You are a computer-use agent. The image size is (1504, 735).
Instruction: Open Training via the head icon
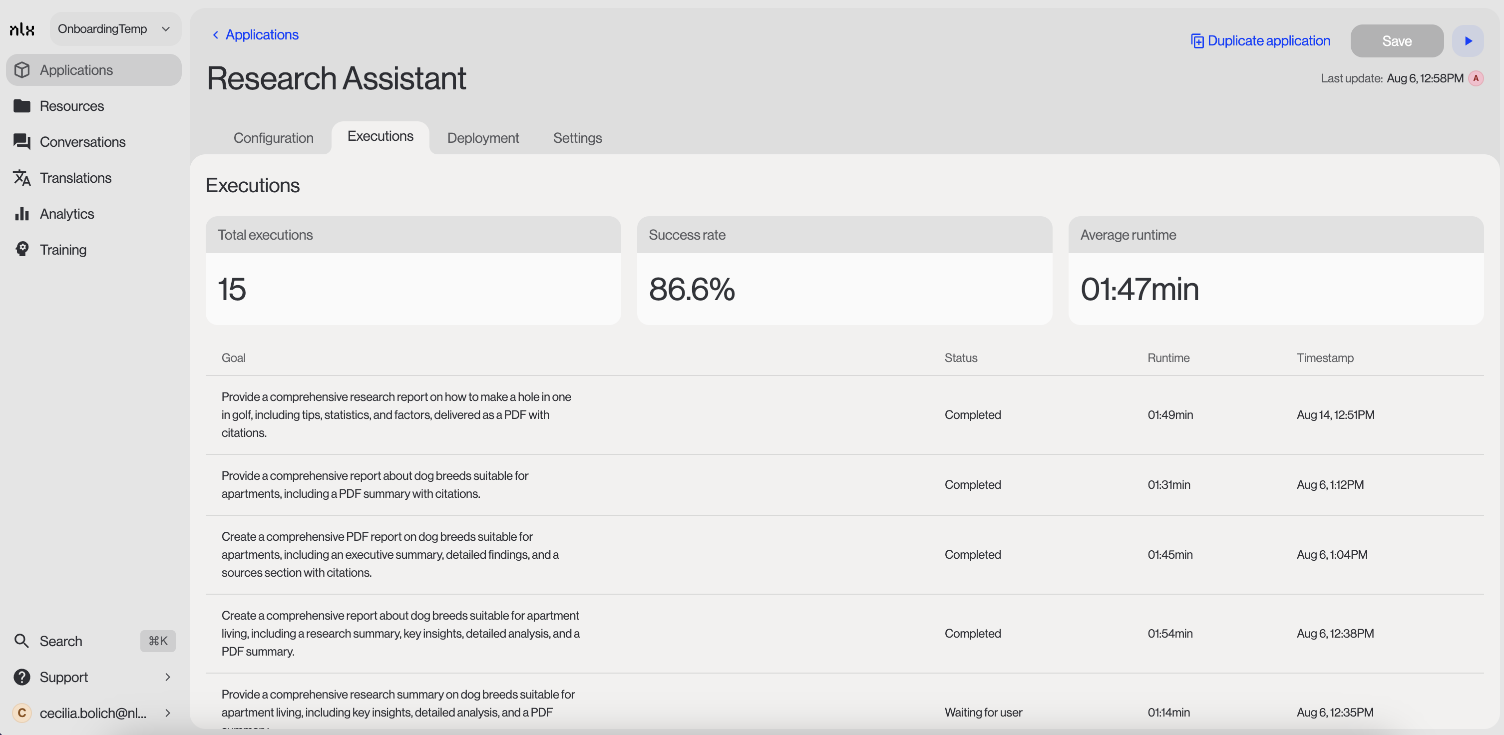pyautogui.click(x=22, y=249)
